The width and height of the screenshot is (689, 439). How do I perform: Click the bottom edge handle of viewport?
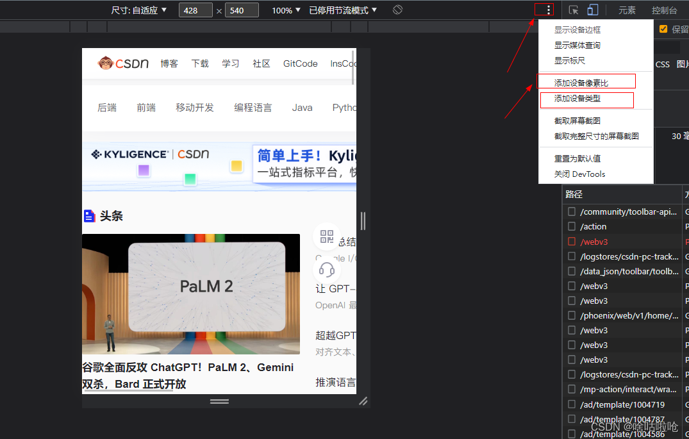pos(219,401)
